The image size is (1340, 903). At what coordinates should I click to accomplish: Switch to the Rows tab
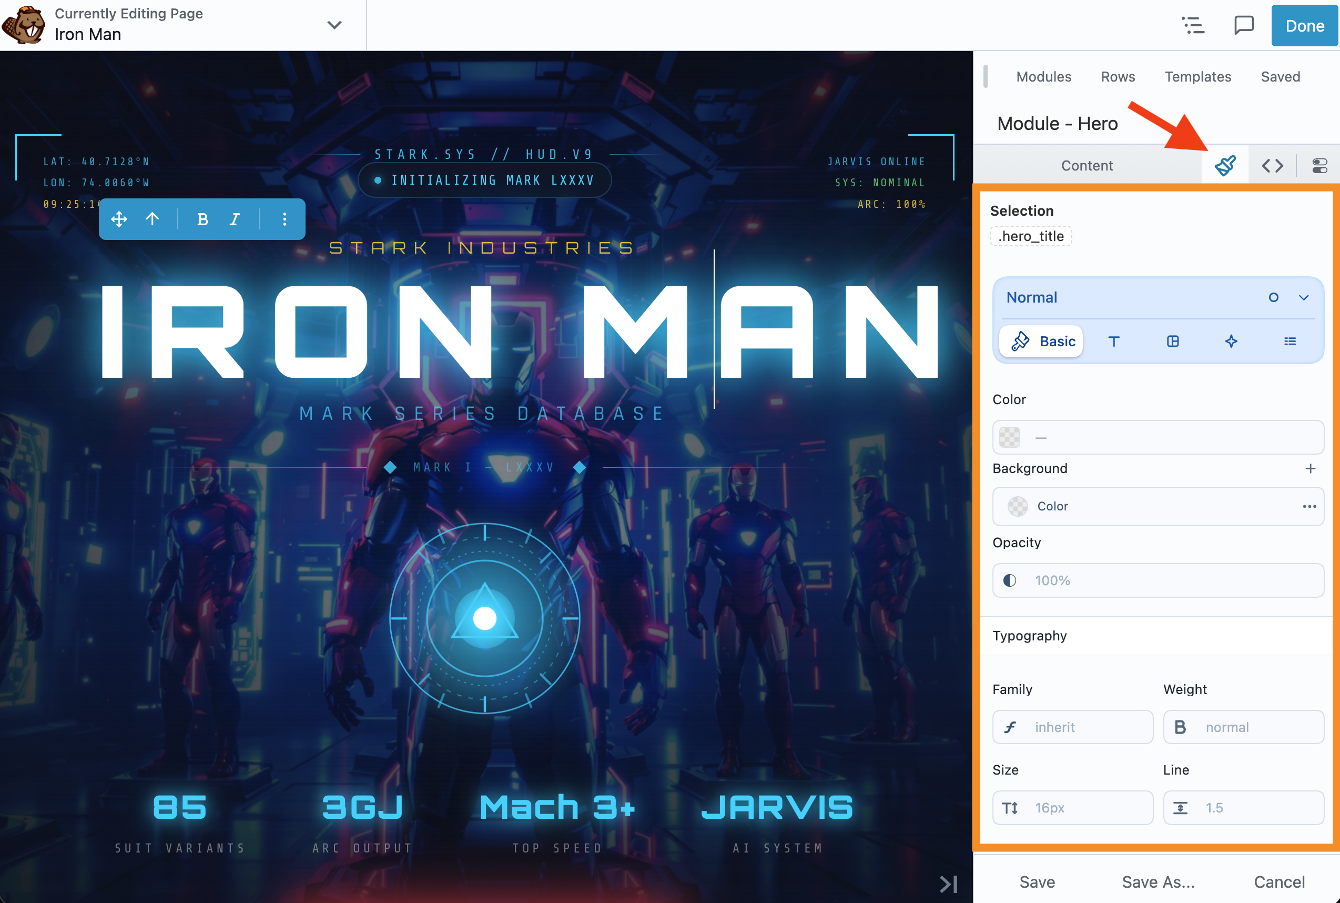1118,77
